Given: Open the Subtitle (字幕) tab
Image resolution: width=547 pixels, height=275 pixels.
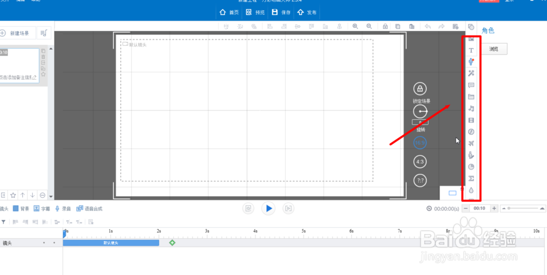Looking at the screenshot, I should pyautogui.click(x=42, y=208).
